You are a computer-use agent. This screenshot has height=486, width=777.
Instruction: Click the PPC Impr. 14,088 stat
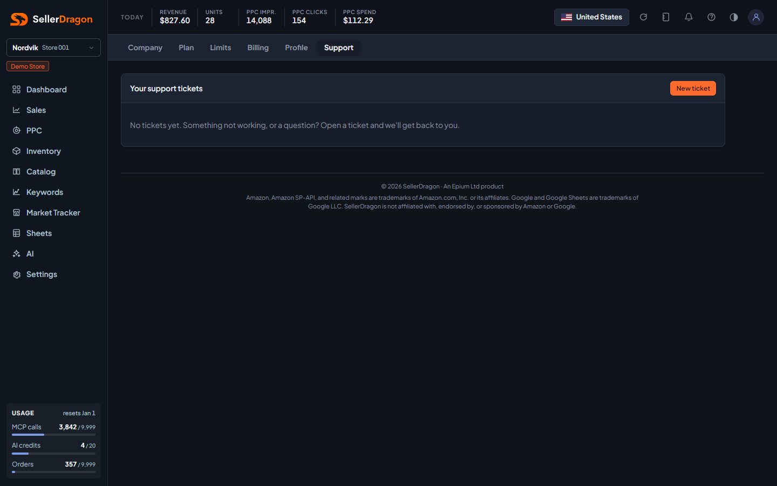[261, 17]
